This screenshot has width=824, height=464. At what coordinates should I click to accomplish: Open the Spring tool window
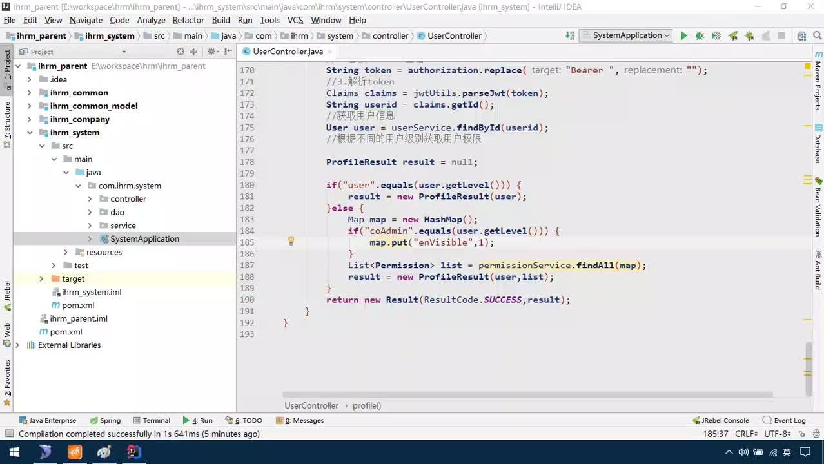tap(104, 421)
